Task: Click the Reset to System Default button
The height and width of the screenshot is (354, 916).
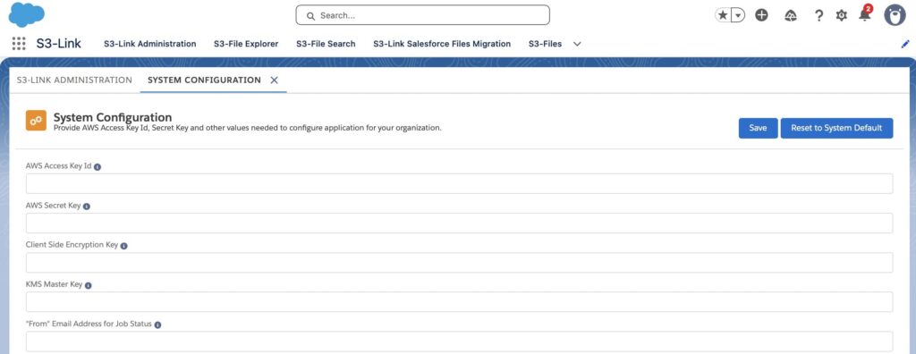Action: 836,128
